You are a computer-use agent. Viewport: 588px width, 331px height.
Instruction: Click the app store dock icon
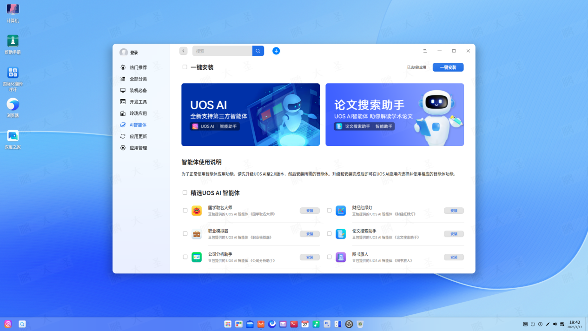261,324
